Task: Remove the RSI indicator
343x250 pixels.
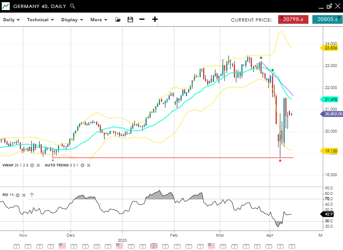Action: tap(24, 195)
